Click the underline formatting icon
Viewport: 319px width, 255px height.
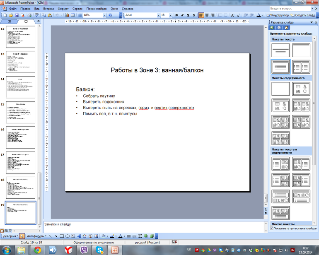pyautogui.click(x=188, y=15)
